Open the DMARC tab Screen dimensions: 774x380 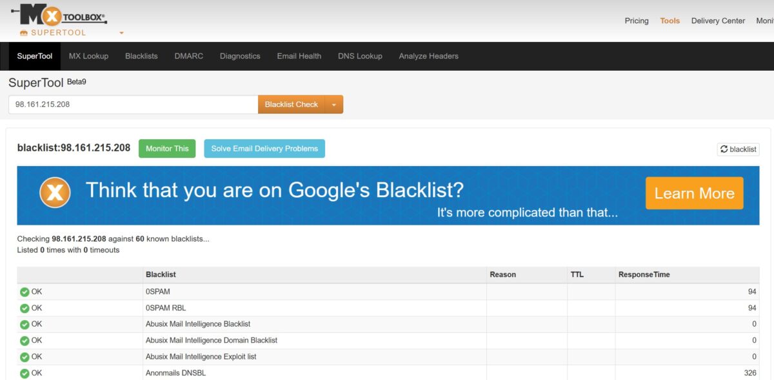click(188, 56)
